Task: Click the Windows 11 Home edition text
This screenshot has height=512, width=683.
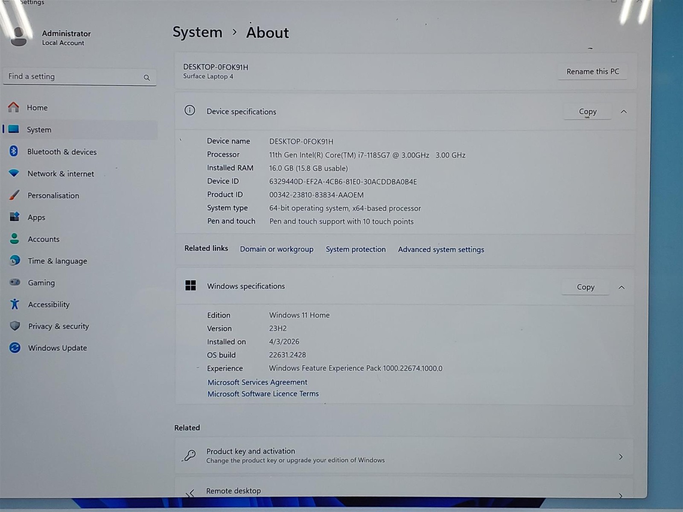Action: (x=299, y=315)
